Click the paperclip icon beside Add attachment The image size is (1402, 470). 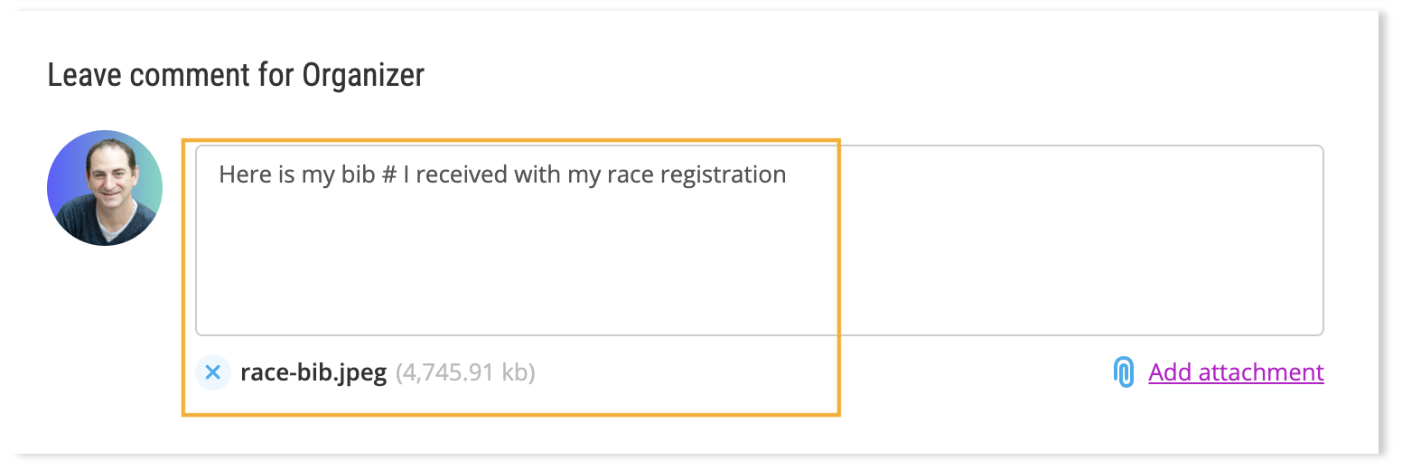1123,372
